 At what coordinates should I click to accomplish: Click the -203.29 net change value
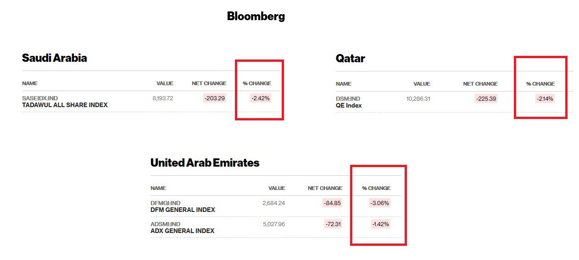[x=215, y=98]
